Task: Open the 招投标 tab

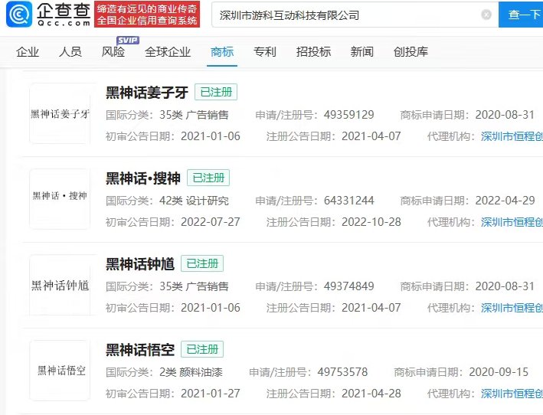Action: [313, 52]
